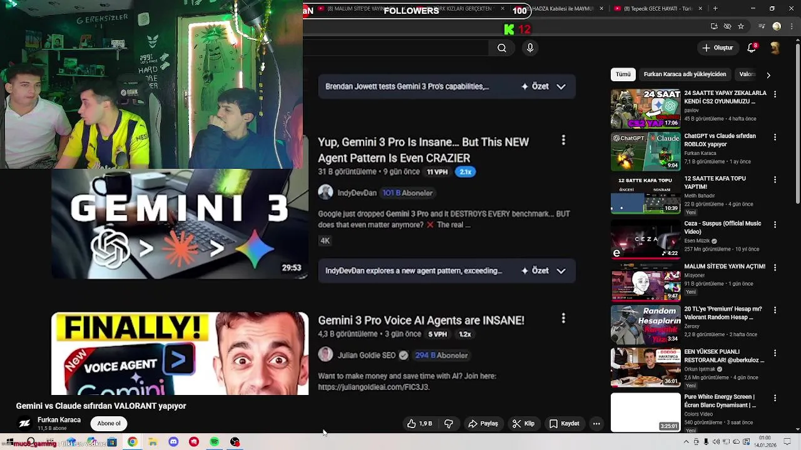
Task: Open Gemini 3 Pro Is Insane video title
Action: tap(423, 150)
